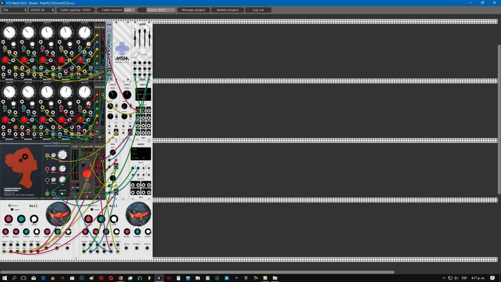Click the Valerie filter large frequency knob
This screenshot has height=282, width=501.
pyautogui.click(x=62, y=155)
